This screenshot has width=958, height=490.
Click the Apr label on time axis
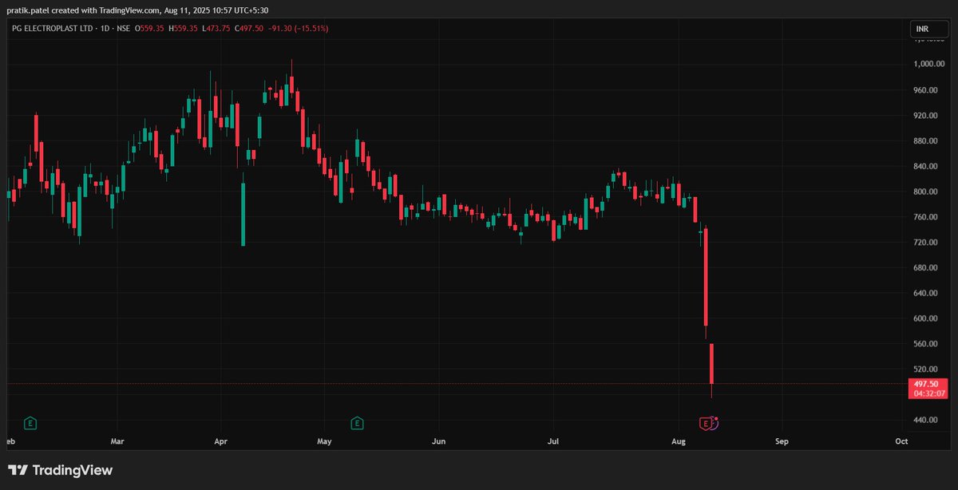point(221,441)
